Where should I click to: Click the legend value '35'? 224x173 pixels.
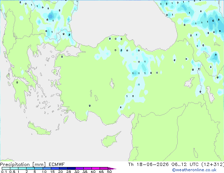(85, 172)
